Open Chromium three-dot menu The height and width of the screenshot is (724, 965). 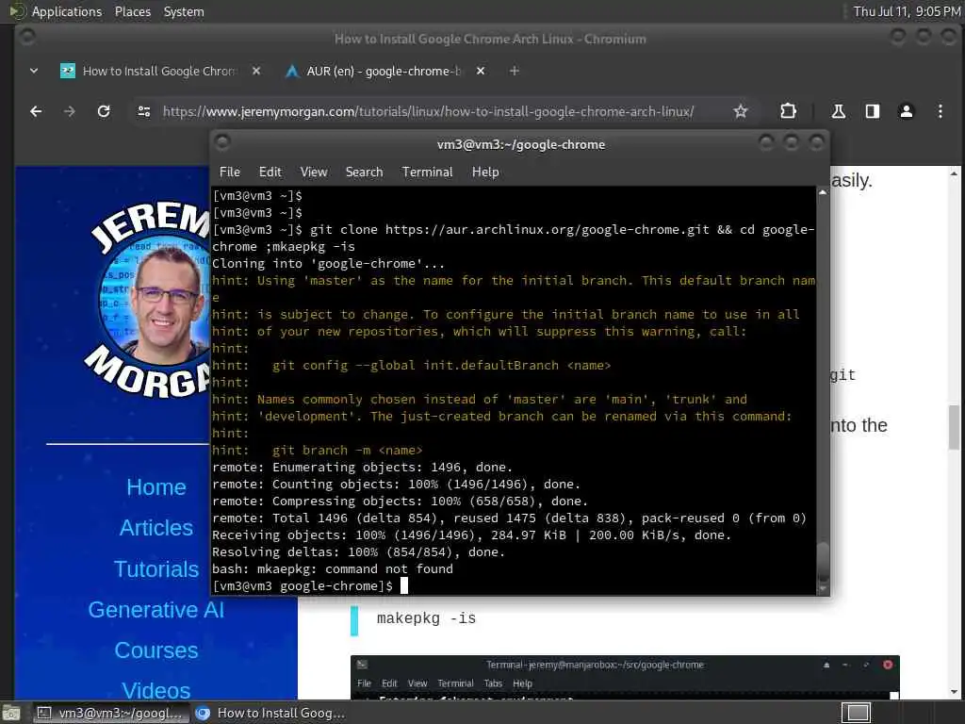click(x=940, y=111)
